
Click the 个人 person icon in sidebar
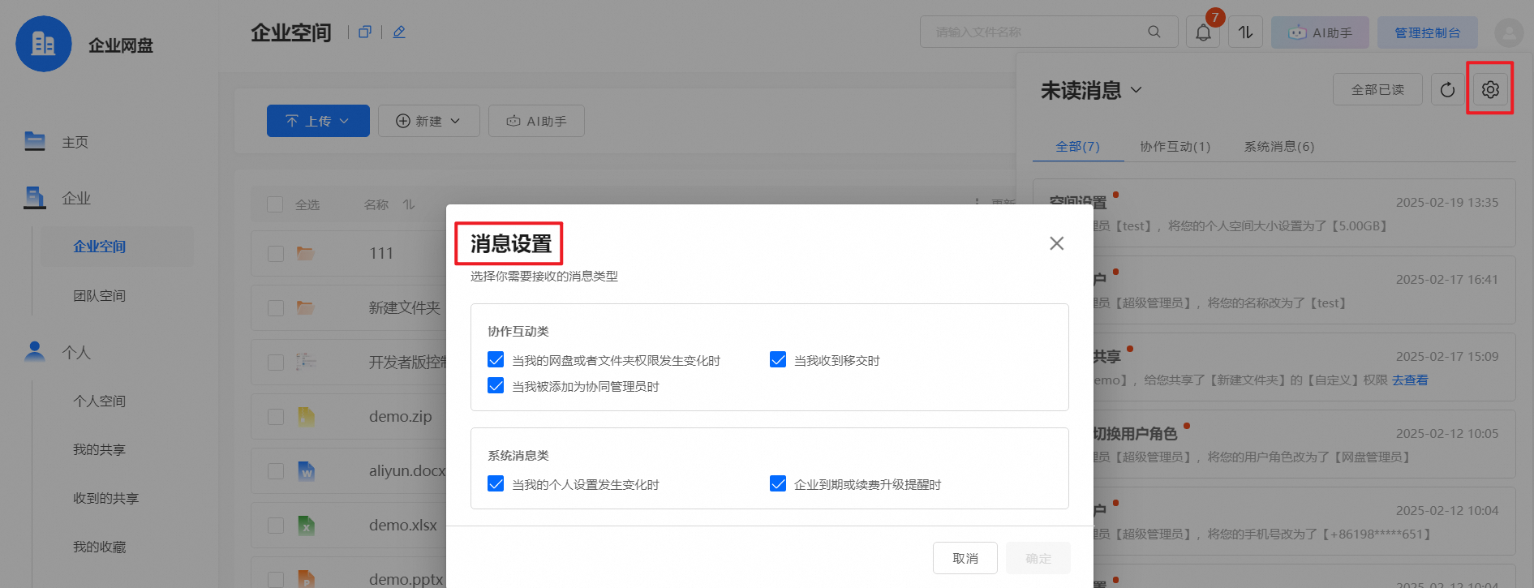[x=35, y=351]
